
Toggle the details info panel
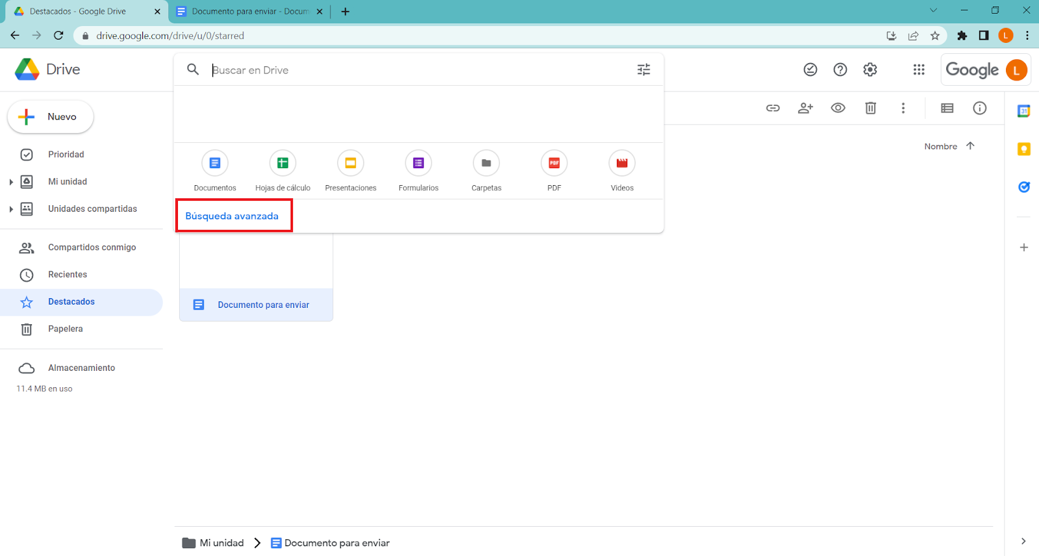click(x=980, y=108)
